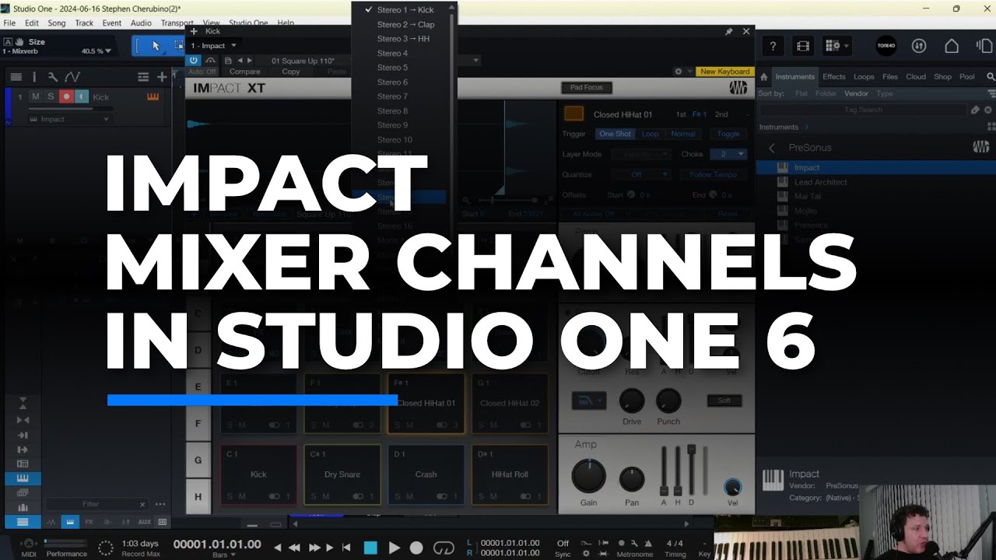Pin the Impact XT window
The height and width of the screenshot is (560, 996).
point(729,32)
